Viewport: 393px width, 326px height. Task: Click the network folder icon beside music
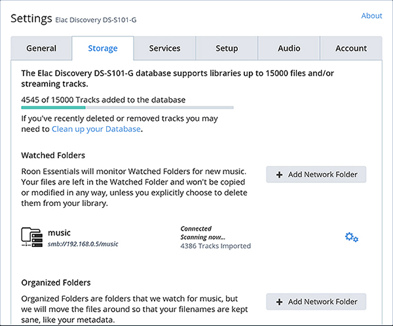[x=32, y=237]
